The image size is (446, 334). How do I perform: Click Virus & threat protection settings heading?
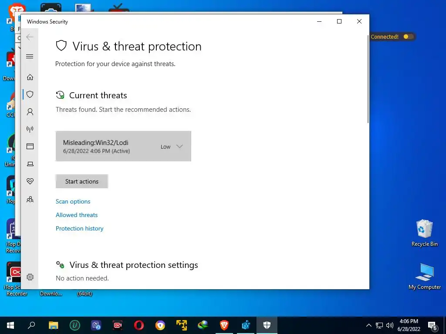134,265
